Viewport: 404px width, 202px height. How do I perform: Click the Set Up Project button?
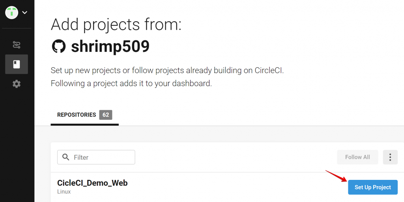point(372,187)
